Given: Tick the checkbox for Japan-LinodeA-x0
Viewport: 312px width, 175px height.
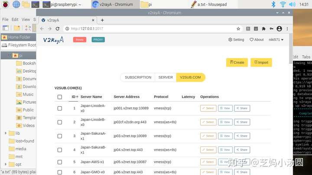Looking at the screenshot, I should pyautogui.click(x=60, y=108).
